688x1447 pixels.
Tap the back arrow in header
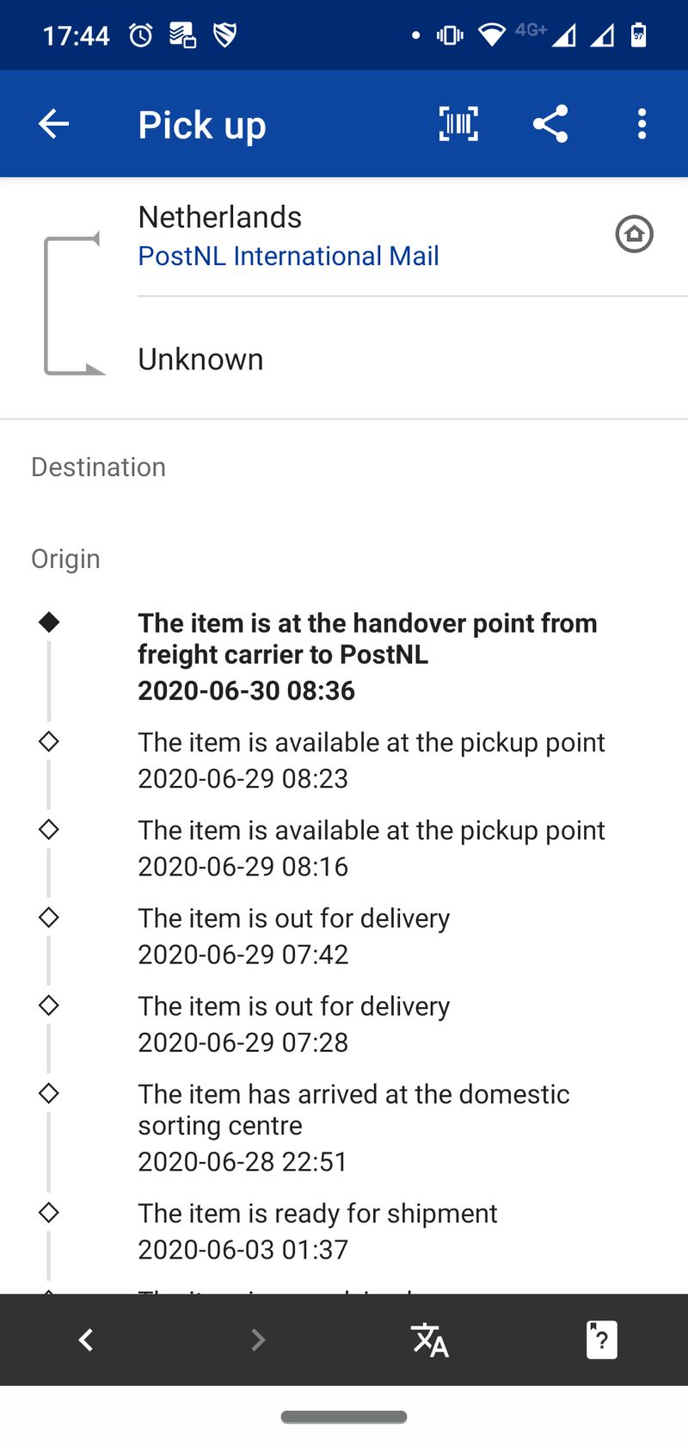(53, 124)
